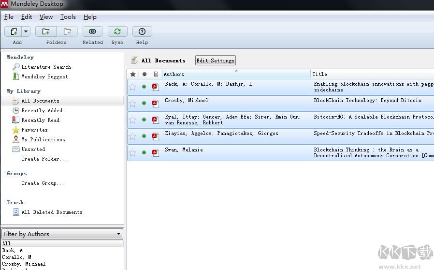The height and width of the screenshot is (270, 434).
Task: Click the Related documents toolbar icon
Action: click(92, 31)
